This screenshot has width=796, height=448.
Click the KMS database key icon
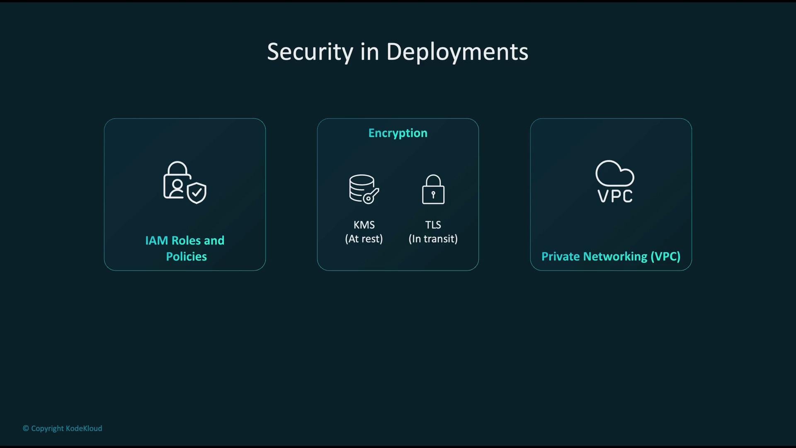(364, 189)
